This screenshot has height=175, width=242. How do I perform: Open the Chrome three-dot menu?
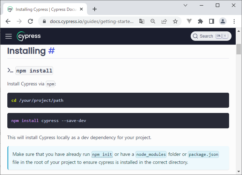234,21
